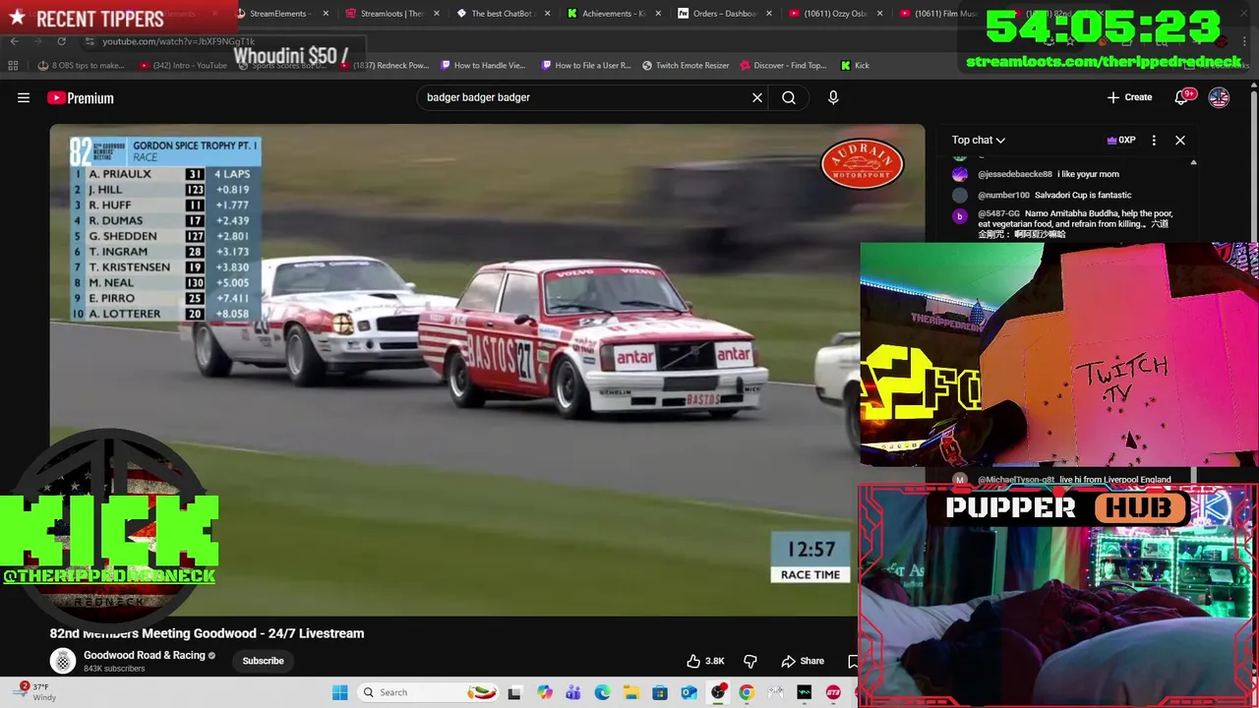The image size is (1259, 708).
Task: Open Discover - Find Top... bookmark
Action: pos(783,65)
